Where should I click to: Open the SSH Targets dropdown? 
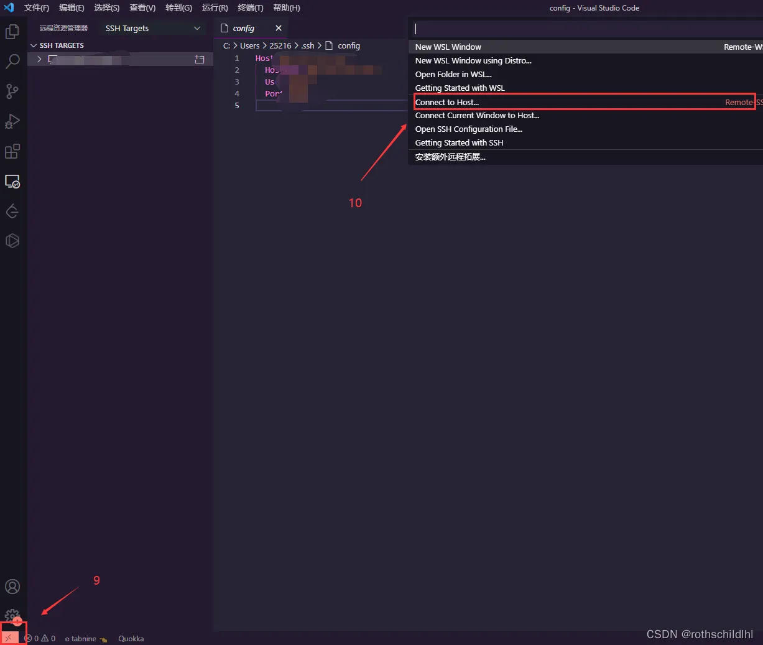coord(153,28)
